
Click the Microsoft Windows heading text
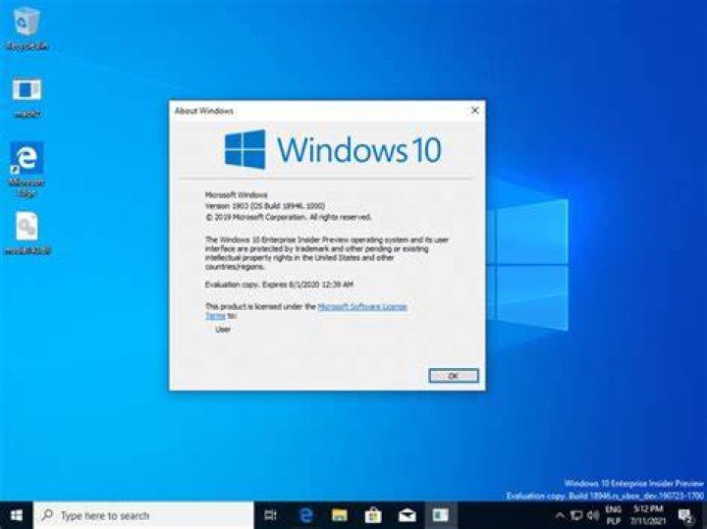tap(237, 195)
